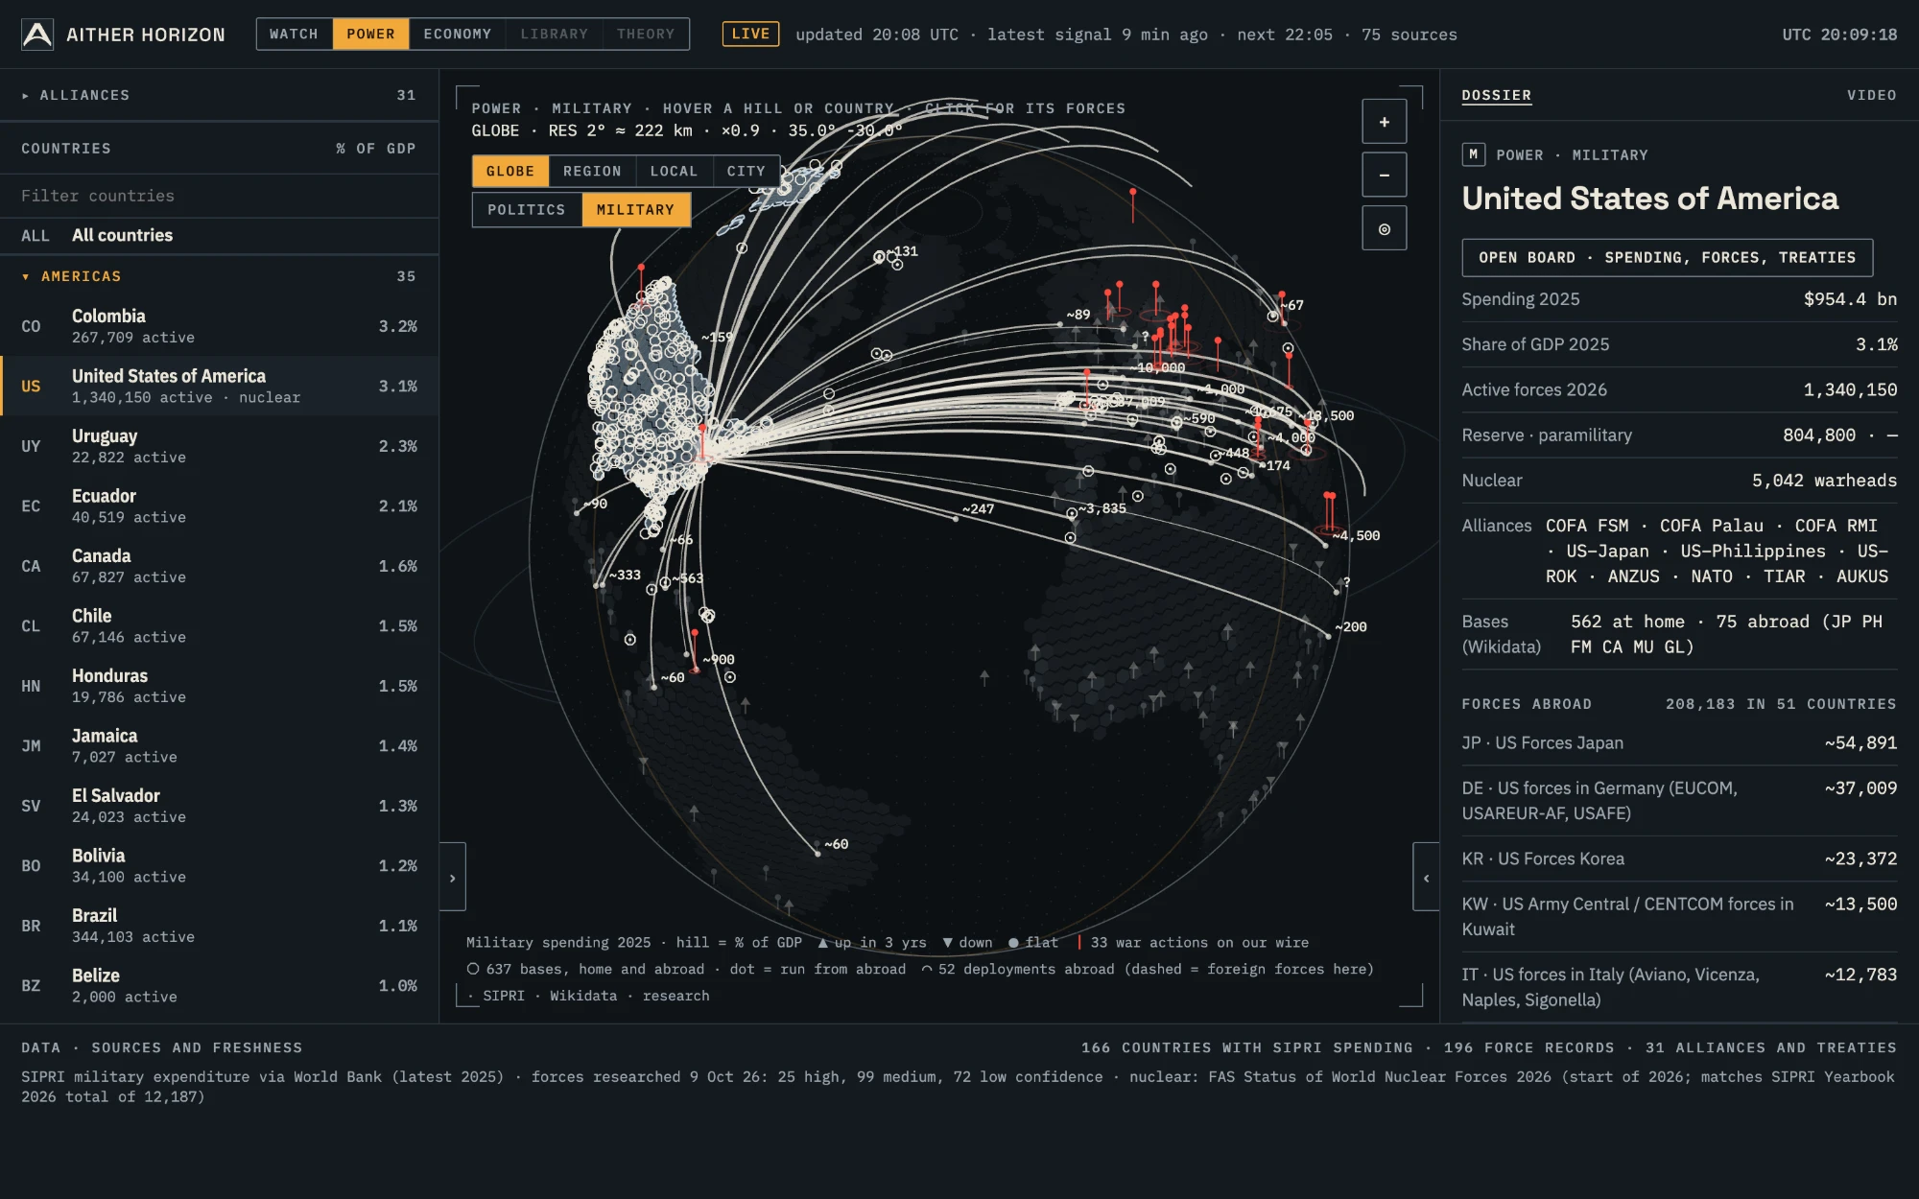
Task: Click the Filter countries input field
Action: tap(220, 196)
